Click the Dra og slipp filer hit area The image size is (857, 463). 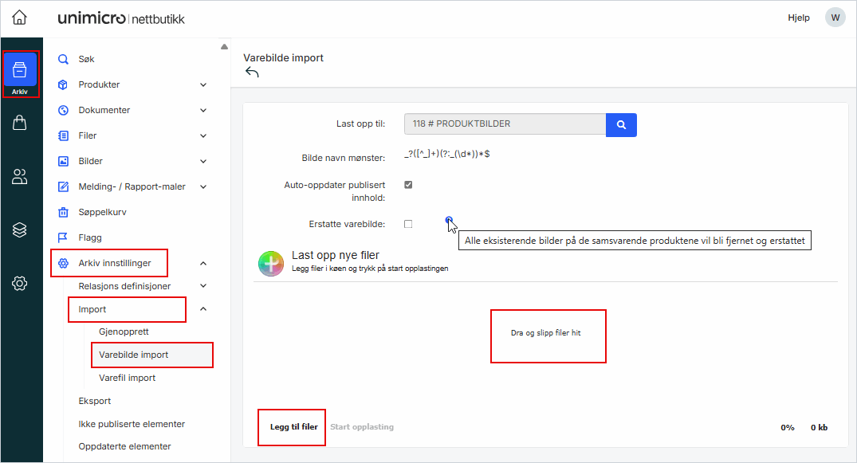point(547,335)
